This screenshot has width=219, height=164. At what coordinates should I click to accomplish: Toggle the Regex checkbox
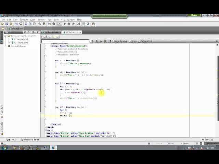click(130, 41)
